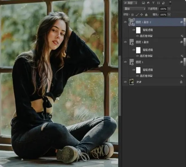Viewport: 186px width, 167px height.
Task: Click the 不透明度 100% opacity value field
Action: [x=163, y=9]
